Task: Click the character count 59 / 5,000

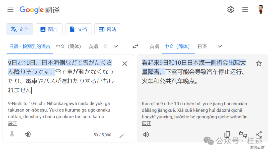Action: 102,135
